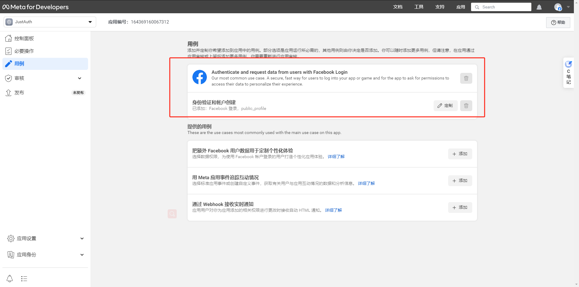Viewport: 579px width, 287px height.
Task: Open 详细了解 link for Webhook
Action: click(334, 210)
